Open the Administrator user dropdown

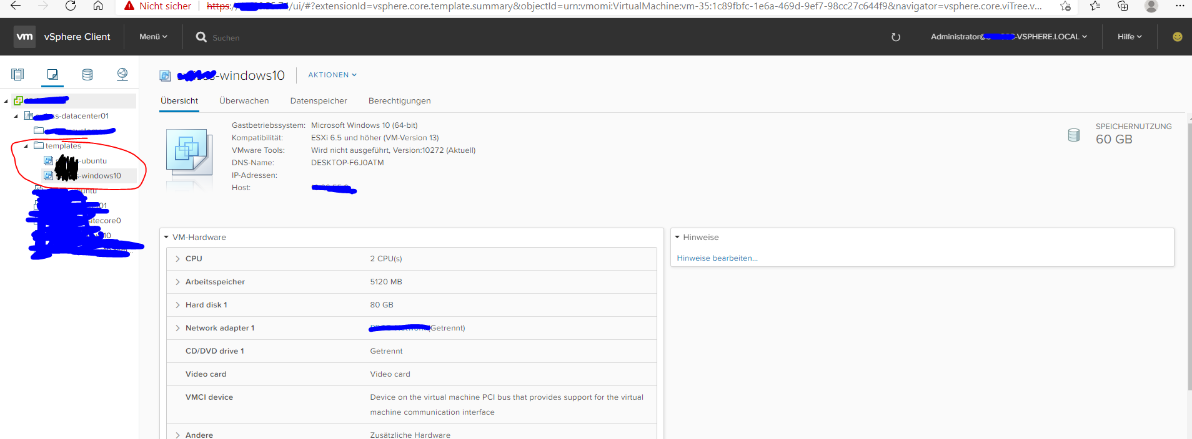pyautogui.click(x=1009, y=37)
